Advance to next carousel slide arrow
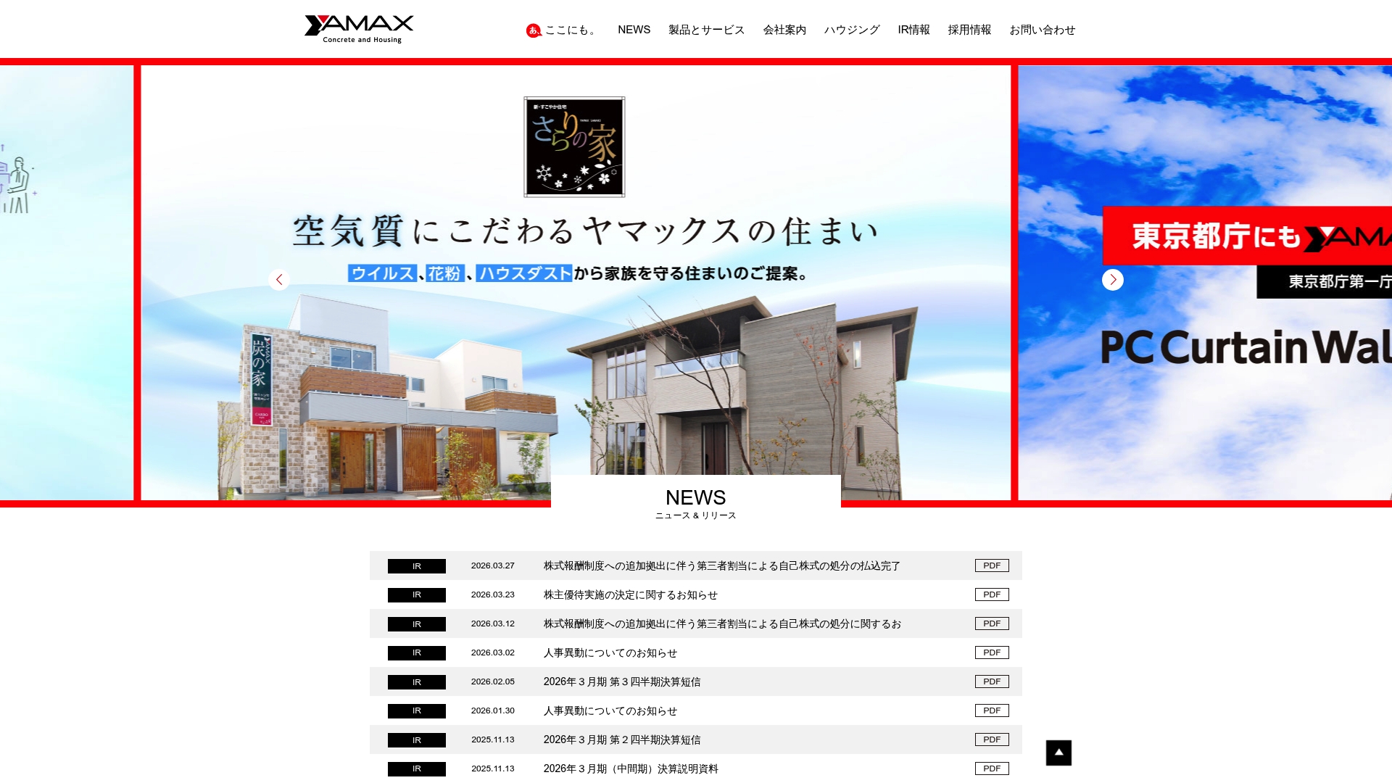This screenshot has width=1392, height=783. coord(1113,280)
